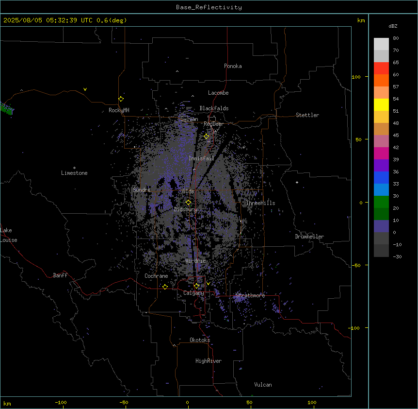The image size is (418, 409).
Task: Click the Okotoks label
Action: coord(200,340)
